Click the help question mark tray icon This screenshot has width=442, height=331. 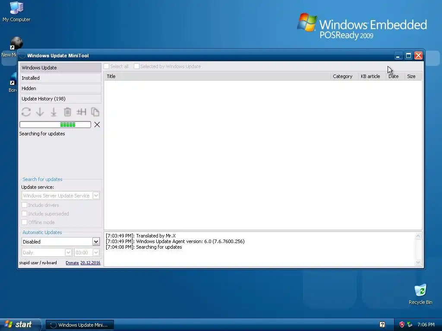[382, 325]
